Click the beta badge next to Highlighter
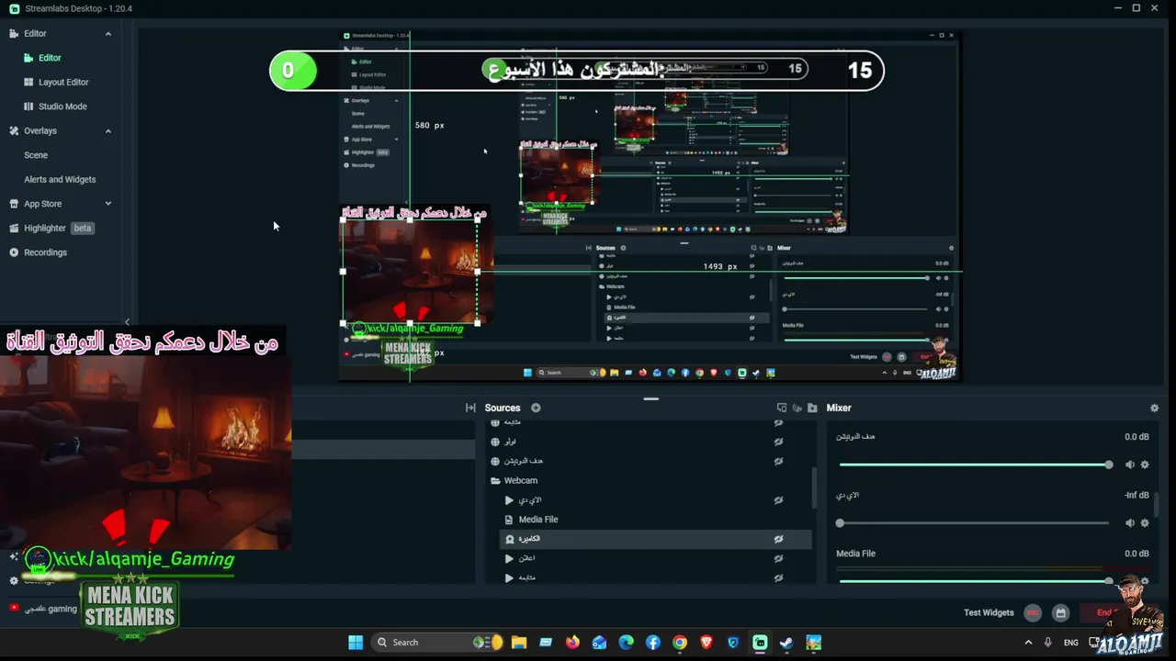 pyautogui.click(x=83, y=228)
